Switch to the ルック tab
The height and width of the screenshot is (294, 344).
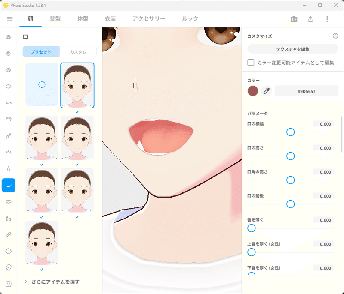click(190, 18)
